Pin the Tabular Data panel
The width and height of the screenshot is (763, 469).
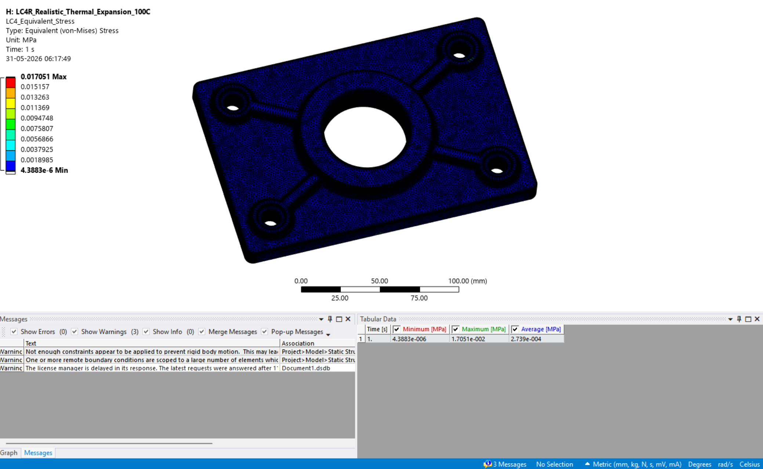pyautogui.click(x=739, y=319)
